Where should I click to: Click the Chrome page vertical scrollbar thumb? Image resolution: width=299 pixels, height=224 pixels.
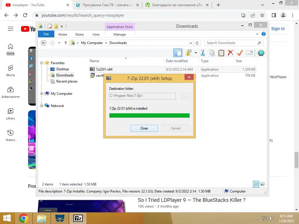pos(296,160)
